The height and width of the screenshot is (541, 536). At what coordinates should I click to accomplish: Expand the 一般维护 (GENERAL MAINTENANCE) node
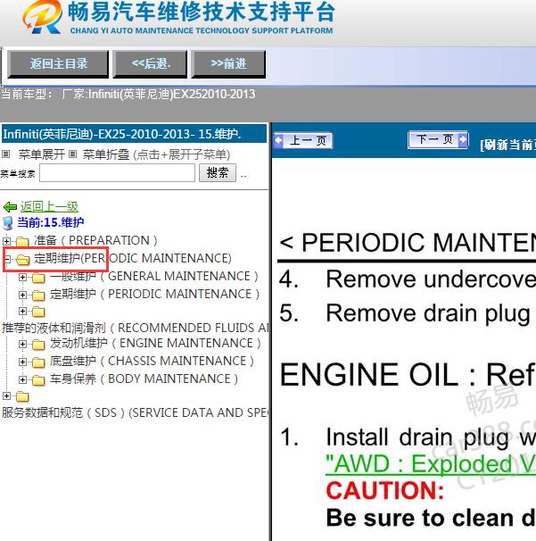(22, 277)
